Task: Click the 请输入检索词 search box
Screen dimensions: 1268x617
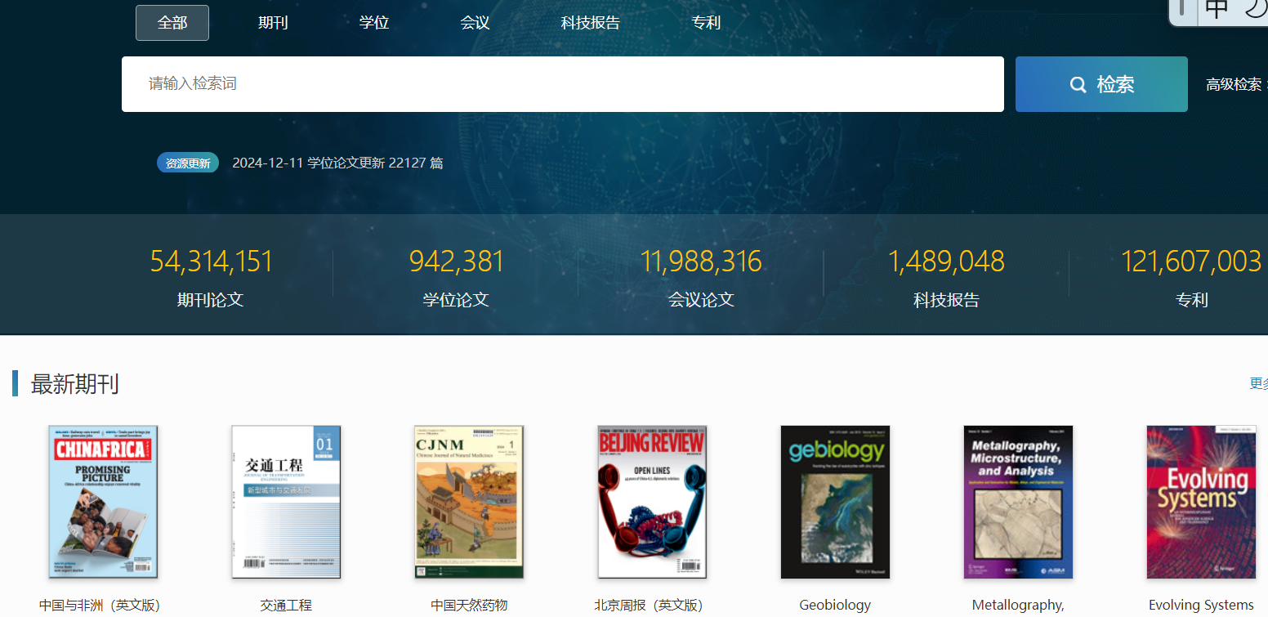Action: 562,84
